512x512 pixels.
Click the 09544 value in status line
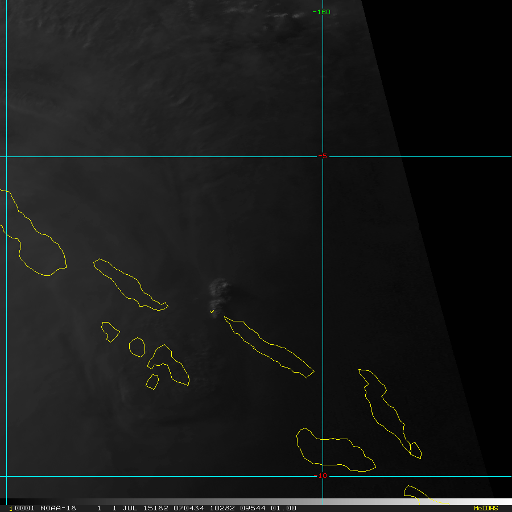pos(253,508)
